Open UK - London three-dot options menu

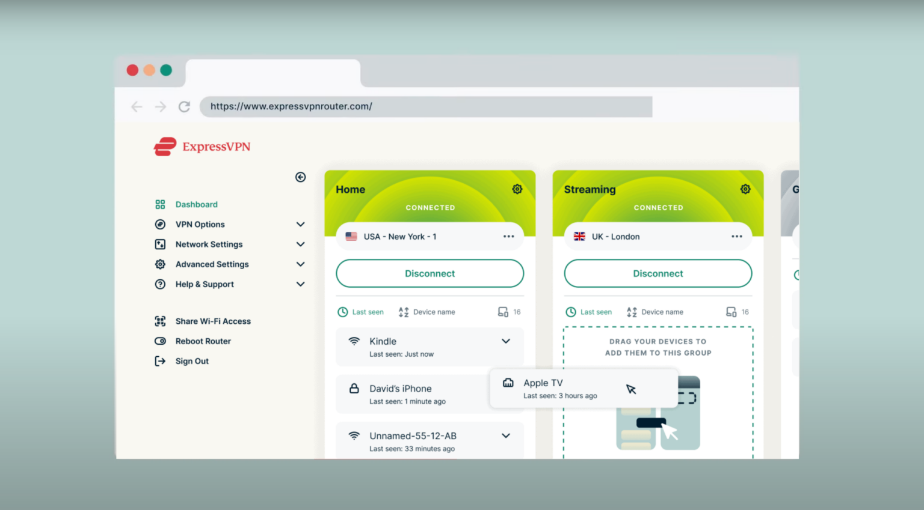[x=736, y=237]
